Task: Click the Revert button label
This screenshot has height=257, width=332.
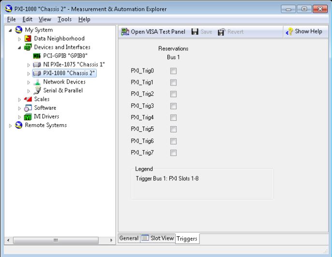Action: tap(235, 32)
